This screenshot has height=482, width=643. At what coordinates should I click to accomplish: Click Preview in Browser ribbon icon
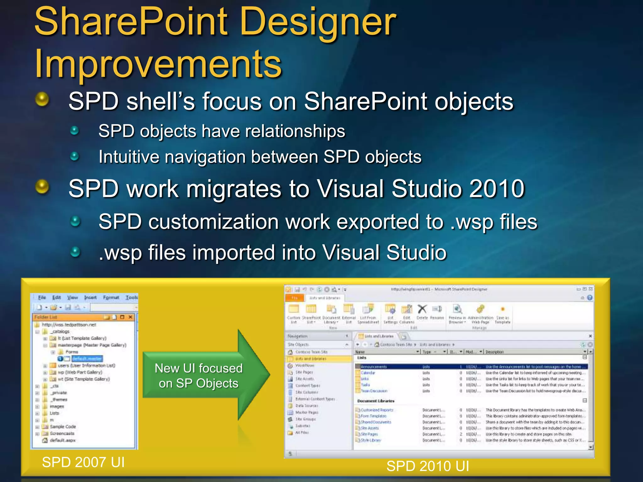(x=457, y=309)
